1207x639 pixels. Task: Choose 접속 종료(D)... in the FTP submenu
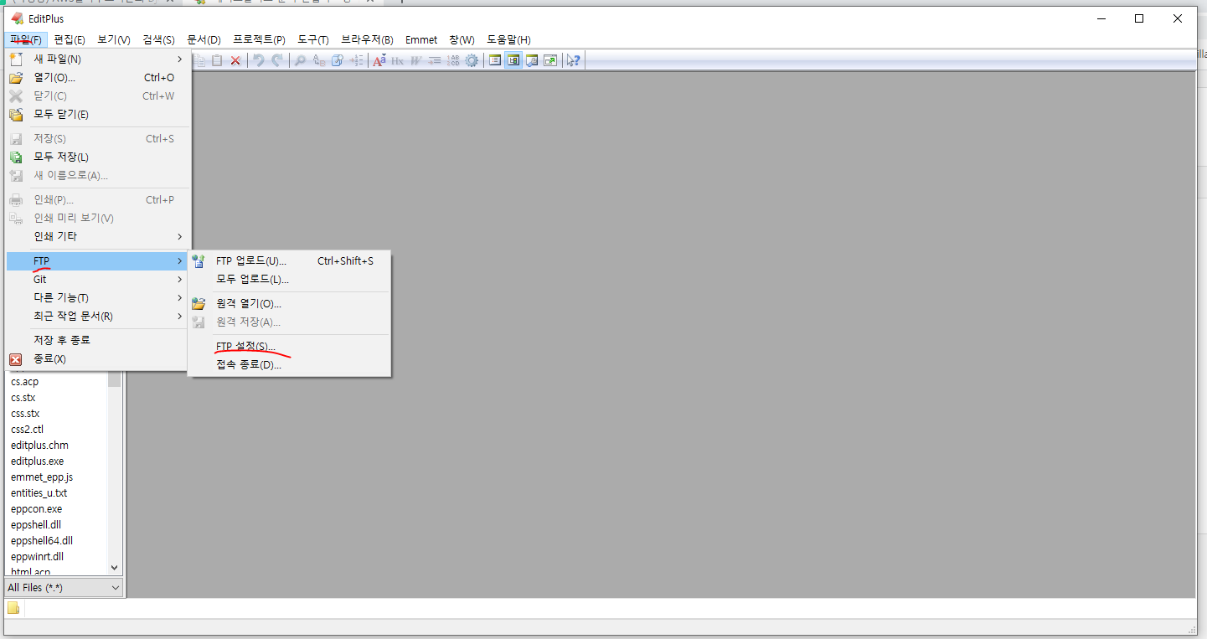(x=289, y=365)
